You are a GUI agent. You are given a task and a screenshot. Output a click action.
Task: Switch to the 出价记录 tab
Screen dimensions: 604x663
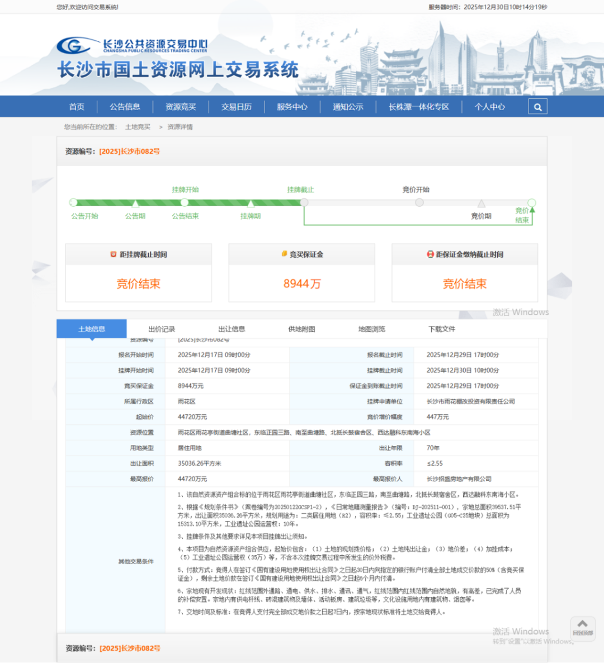162,329
